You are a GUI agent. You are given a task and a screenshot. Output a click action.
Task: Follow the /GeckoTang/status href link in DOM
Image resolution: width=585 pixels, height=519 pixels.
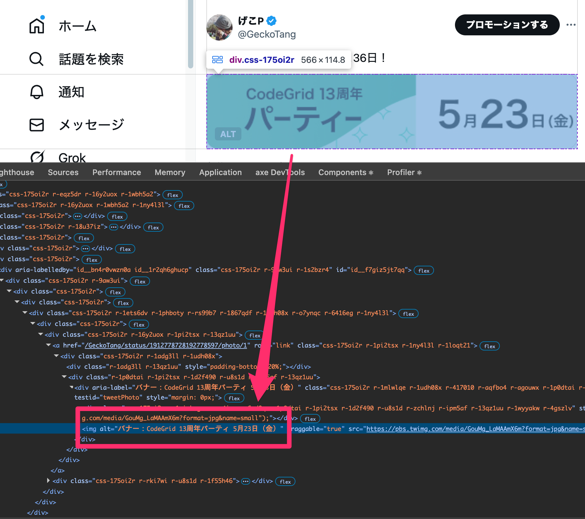[x=166, y=345]
